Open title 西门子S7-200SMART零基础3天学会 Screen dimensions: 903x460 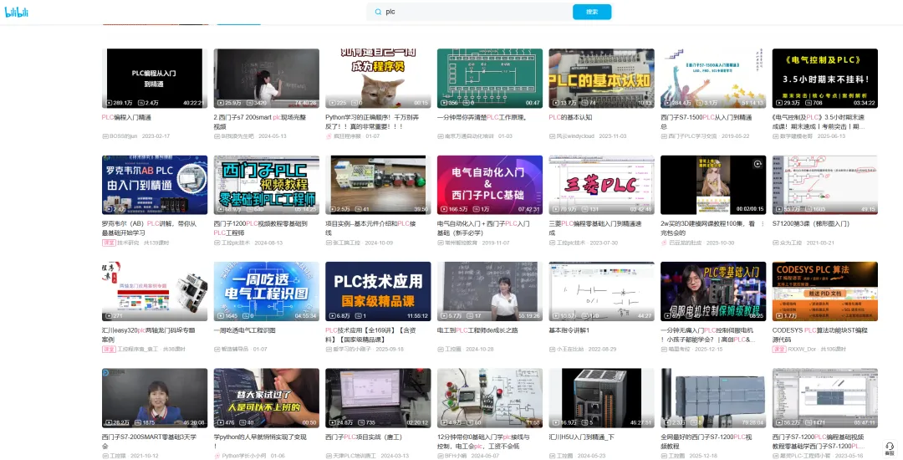coord(149,442)
